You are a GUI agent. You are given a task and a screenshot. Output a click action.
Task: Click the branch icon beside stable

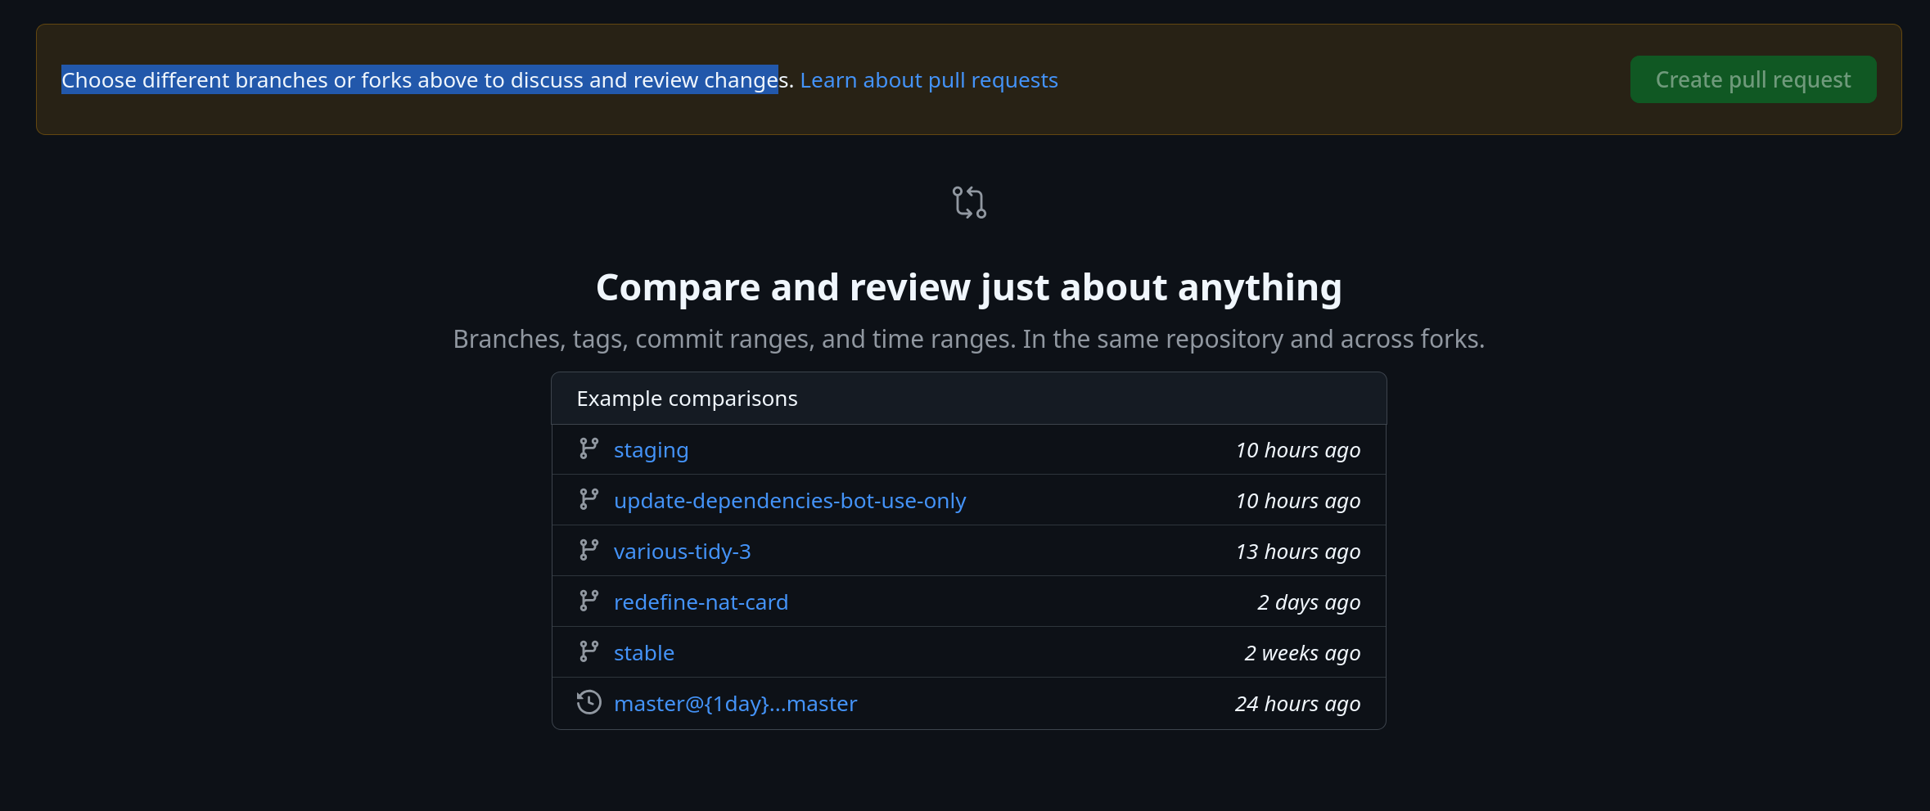tap(588, 651)
